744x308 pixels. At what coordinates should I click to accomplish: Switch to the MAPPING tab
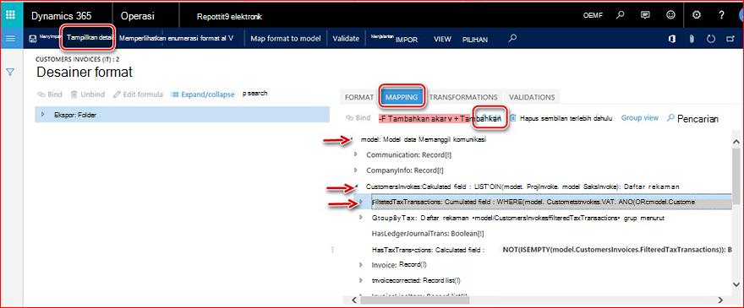pos(402,97)
